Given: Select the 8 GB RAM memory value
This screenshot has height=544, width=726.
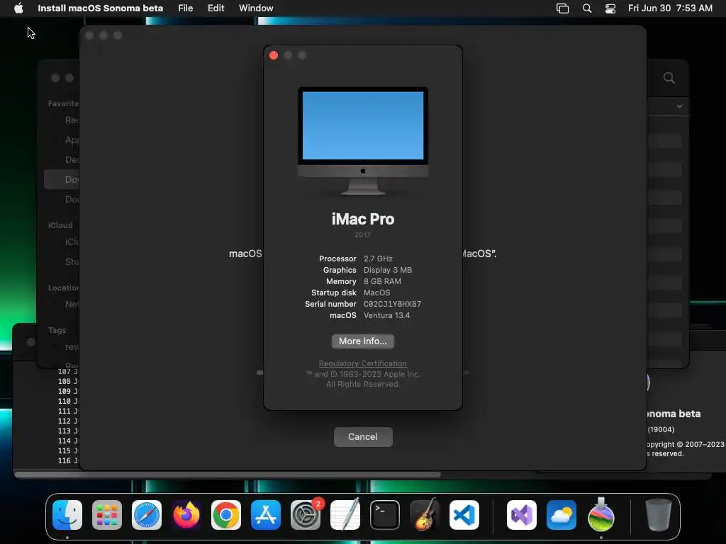Looking at the screenshot, I should 382,281.
